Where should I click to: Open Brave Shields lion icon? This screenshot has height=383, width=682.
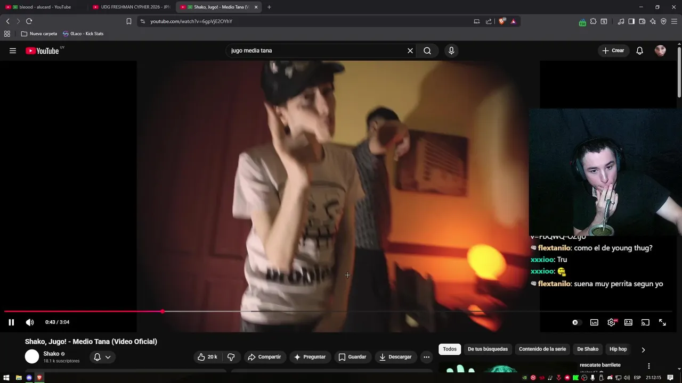(x=502, y=21)
